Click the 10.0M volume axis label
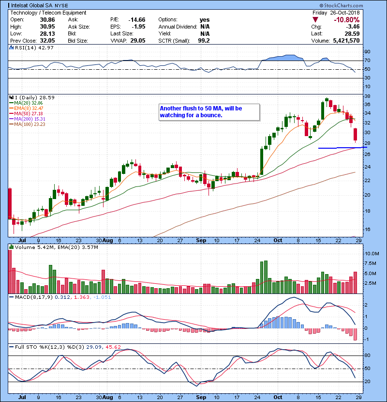Screen dimensions: 387x402 [x=372, y=254]
